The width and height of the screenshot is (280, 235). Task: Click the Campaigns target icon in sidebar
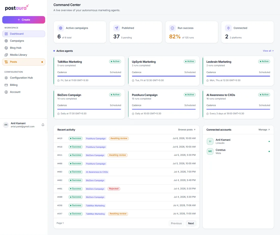point(6,41)
